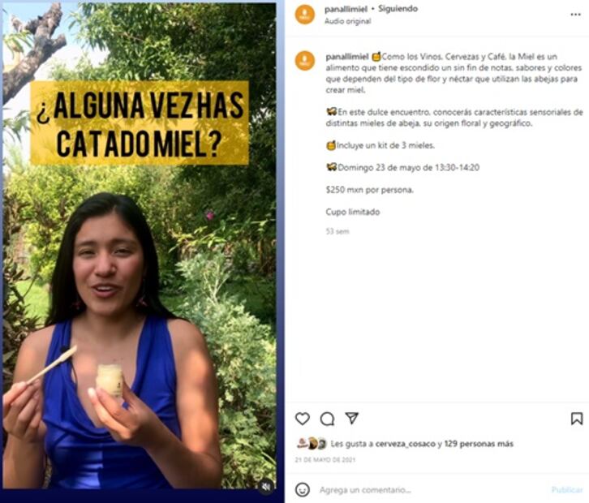589x503 pixels.
Task: Click the panallimiel avatar beside caption
Action: 305,61
